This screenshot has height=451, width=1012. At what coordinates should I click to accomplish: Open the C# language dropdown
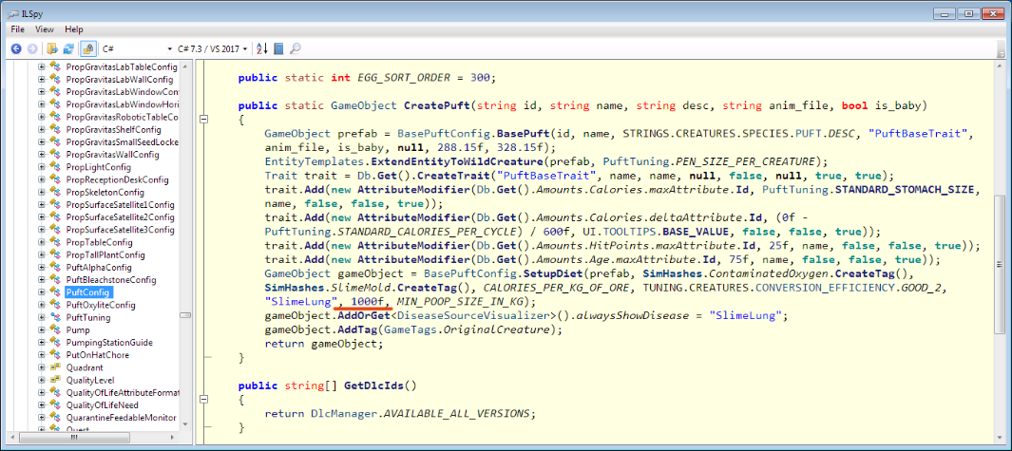coord(138,48)
